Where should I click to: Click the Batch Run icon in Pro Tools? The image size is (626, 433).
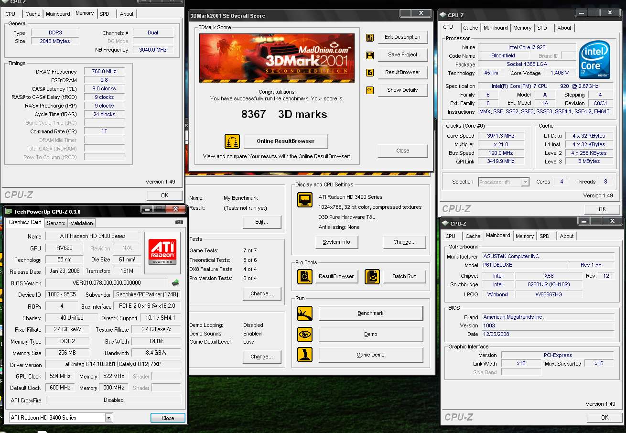(372, 277)
